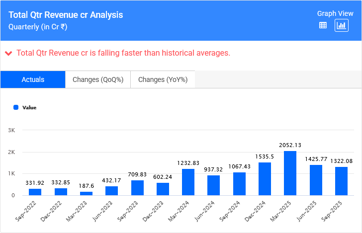This screenshot has width=362, height=233.
Task: Click the blue Value legend color marker
Action: (x=16, y=107)
